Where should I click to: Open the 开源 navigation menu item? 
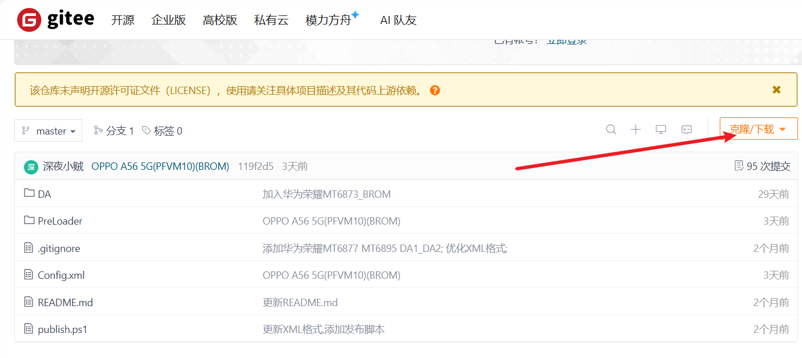tap(123, 20)
